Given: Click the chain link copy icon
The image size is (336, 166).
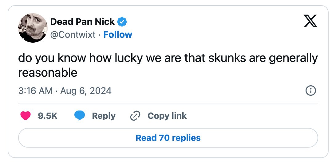Looking at the screenshot, I should pos(135,116).
